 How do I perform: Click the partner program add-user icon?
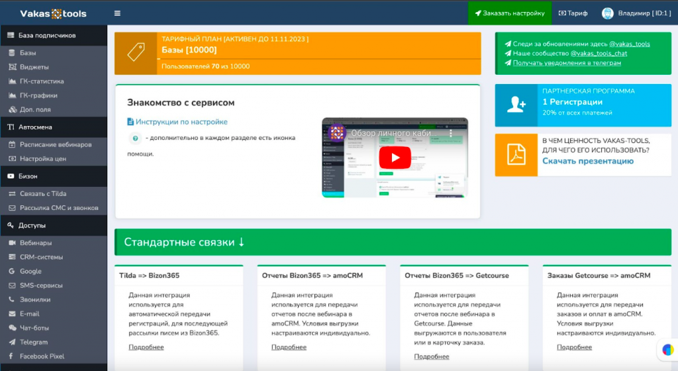pos(516,105)
